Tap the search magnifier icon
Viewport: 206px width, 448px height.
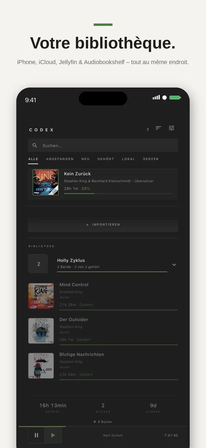pyautogui.click(x=35, y=145)
